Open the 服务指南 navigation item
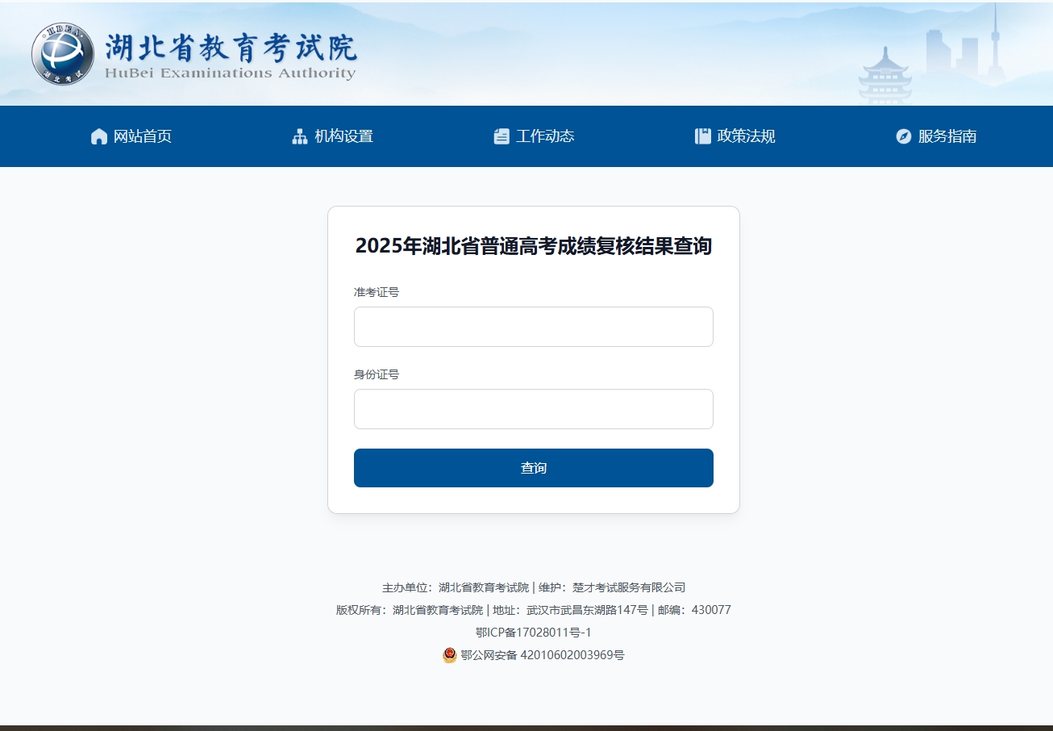Screen dimensions: 1053x731 point(945,136)
